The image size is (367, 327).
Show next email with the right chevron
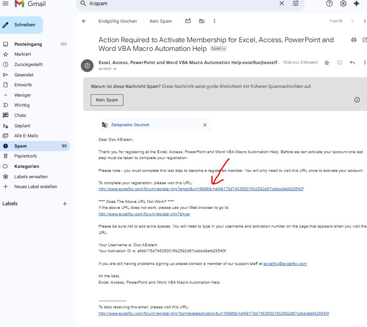[365, 21]
